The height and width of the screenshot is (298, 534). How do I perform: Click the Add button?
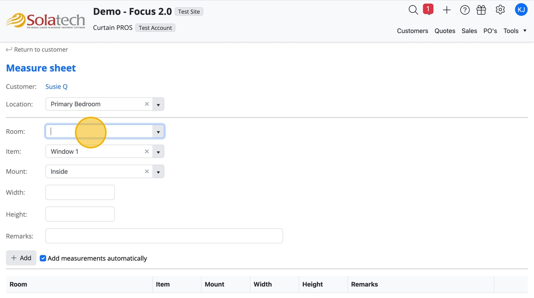[x=21, y=258]
